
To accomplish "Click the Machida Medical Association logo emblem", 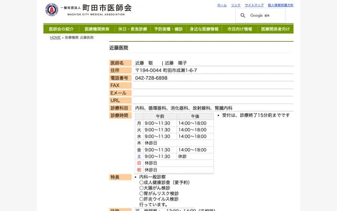I will click(52, 9).
